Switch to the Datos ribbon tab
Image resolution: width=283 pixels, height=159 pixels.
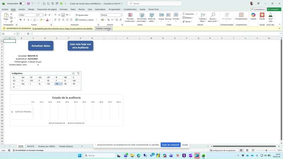click(x=73, y=9)
